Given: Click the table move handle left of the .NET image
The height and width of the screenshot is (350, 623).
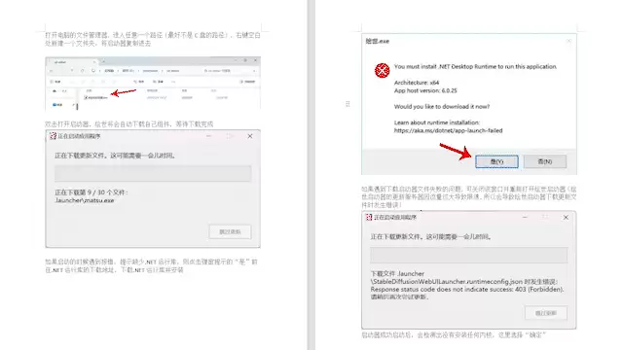Looking at the screenshot, I should (x=348, y=104).
